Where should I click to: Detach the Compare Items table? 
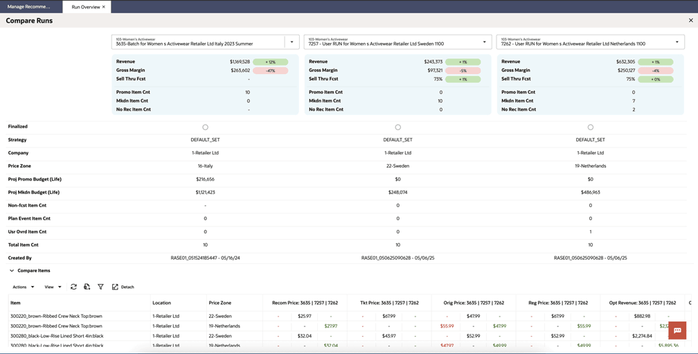(123, 287)
